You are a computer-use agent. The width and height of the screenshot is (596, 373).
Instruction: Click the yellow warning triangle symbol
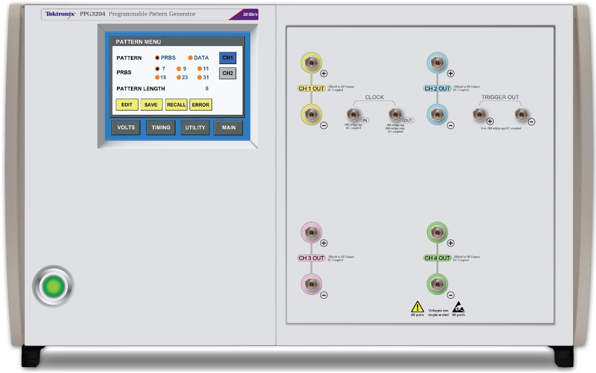[x=417, y=307]
